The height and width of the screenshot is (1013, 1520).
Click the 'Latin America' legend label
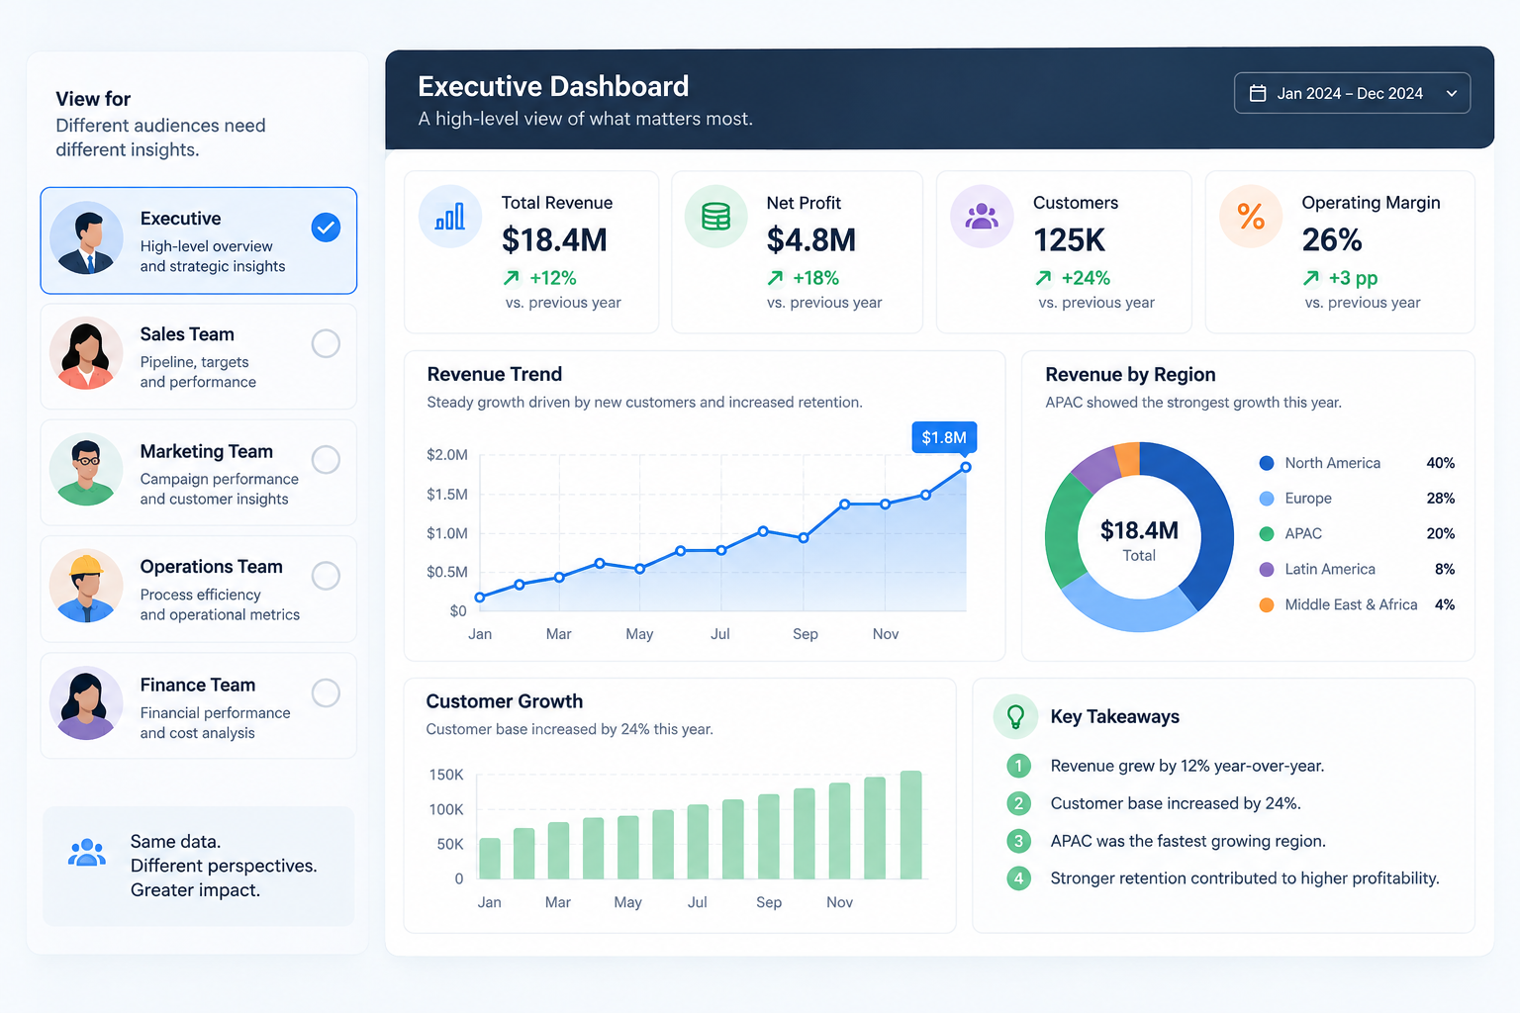pos(1330,569)
